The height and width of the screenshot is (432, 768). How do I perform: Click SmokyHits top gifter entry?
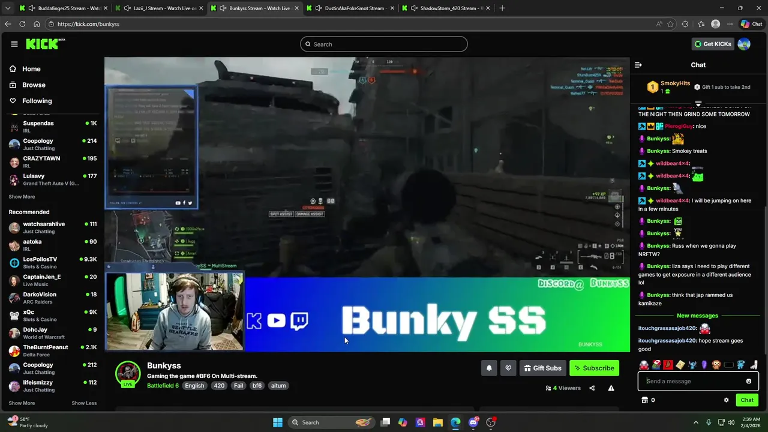668,87
